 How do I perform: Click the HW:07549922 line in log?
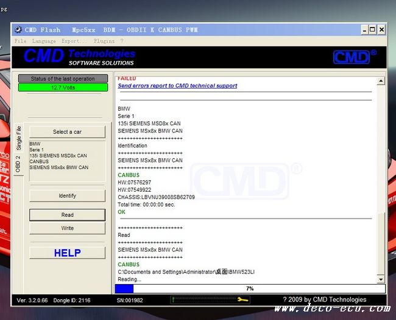pos(135,190)
